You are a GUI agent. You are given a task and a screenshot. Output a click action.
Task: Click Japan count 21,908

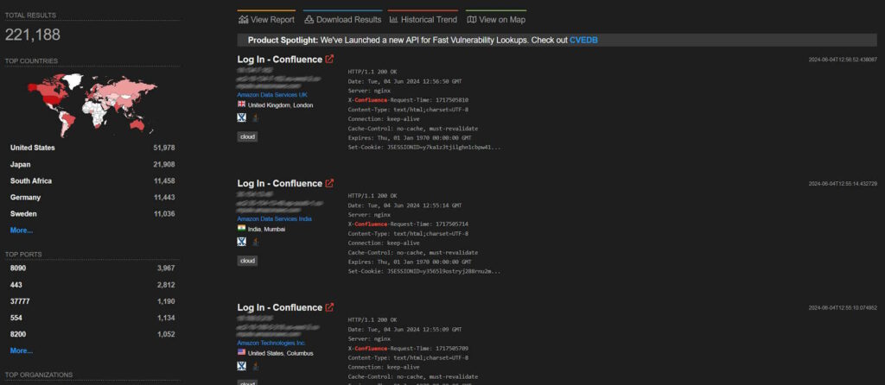(163, 165)
